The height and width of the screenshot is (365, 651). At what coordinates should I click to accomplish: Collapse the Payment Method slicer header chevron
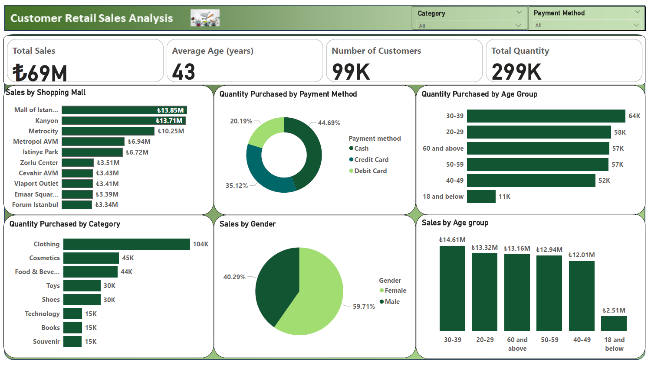pos(637,12)
